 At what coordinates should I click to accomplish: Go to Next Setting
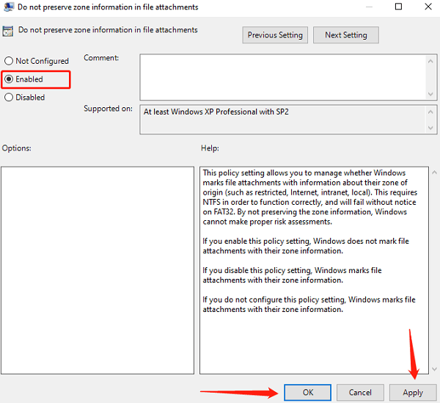tap(346, 35)
